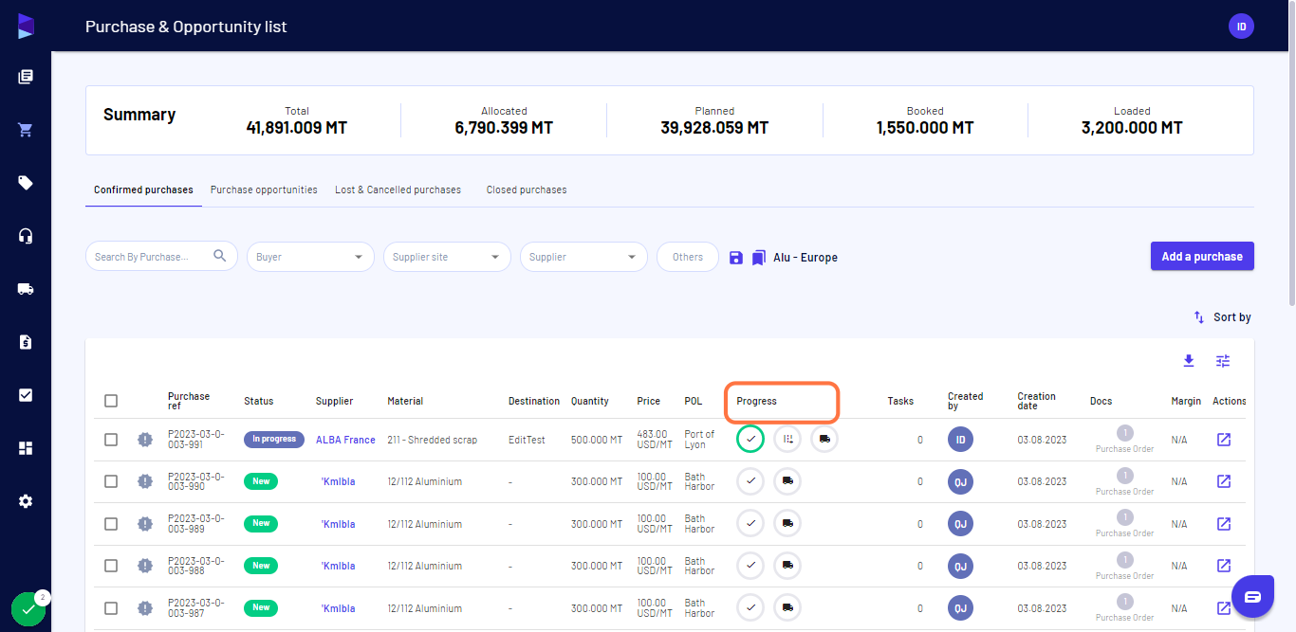This screenshot has height=632, width=1296.
Task: Click checkmark progress circle in row P2023-03-0-003-987
Action: click(x=750, y=607)
